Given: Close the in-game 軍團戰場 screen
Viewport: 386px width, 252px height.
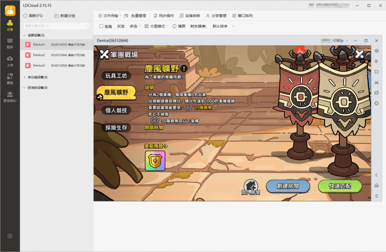Looking at the screenshot, I should pos(359,54).
